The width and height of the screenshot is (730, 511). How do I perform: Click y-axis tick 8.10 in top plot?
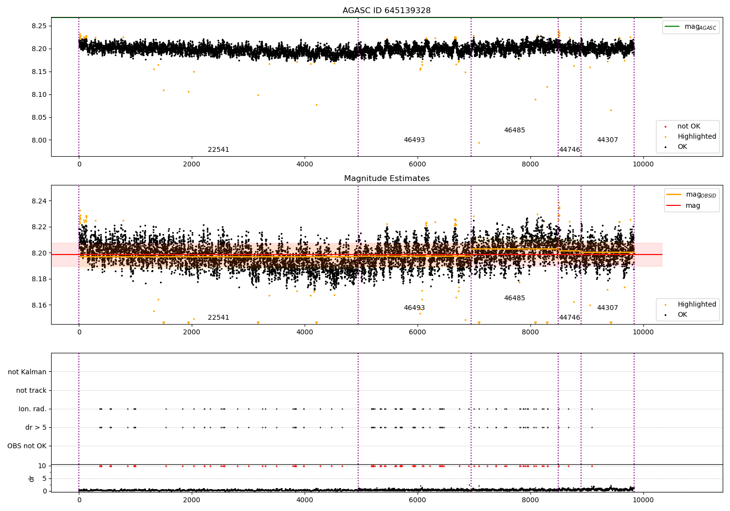pyautogui.click(x=39, y=95)
